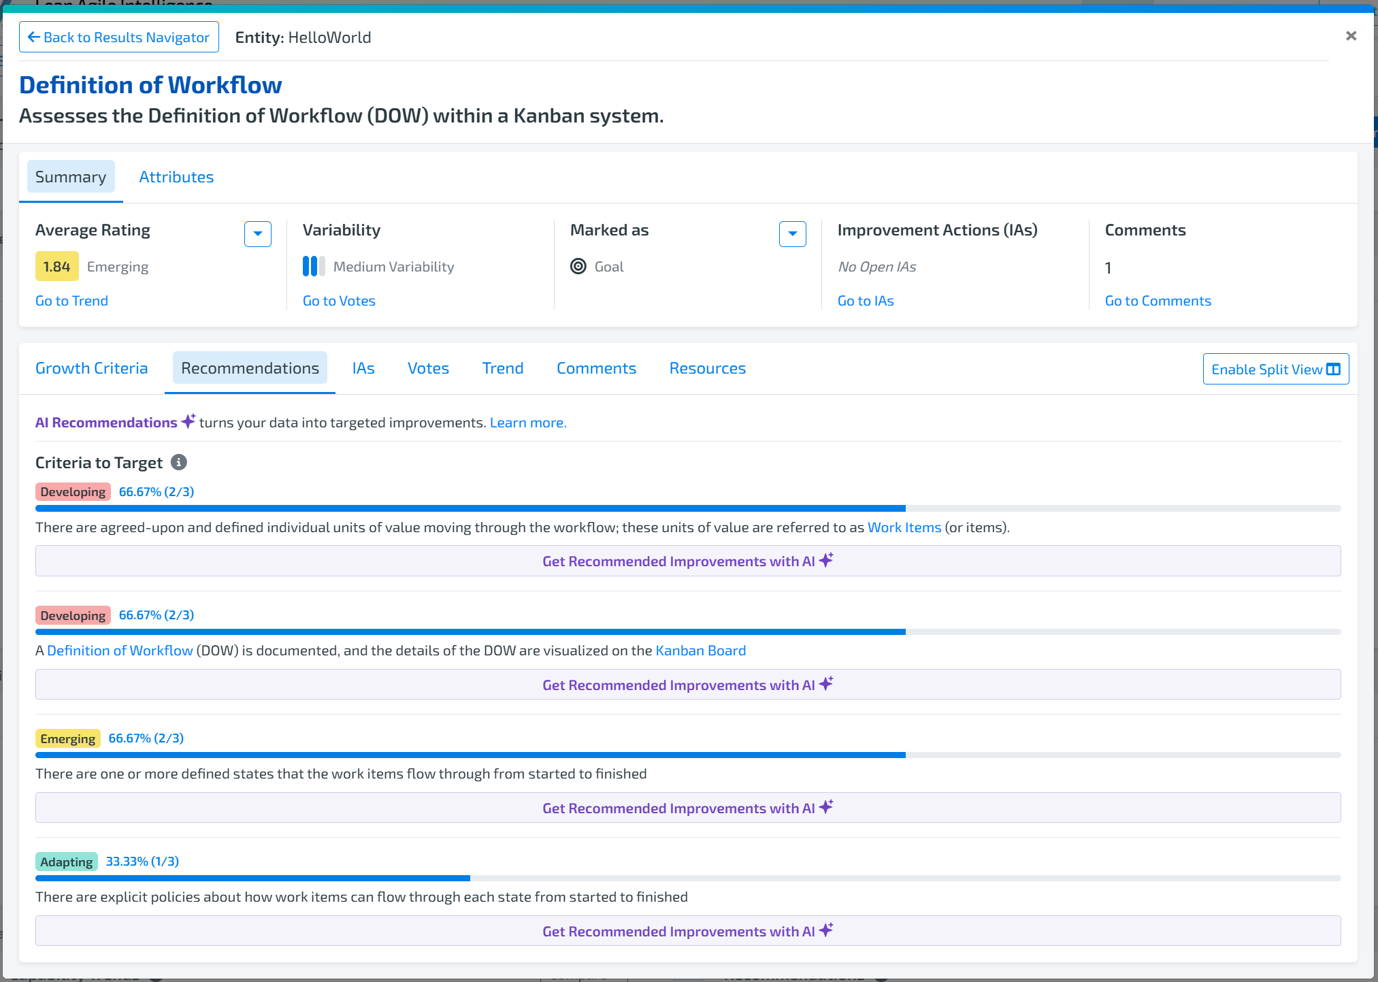Click the Learn more link

coord(527,423)
